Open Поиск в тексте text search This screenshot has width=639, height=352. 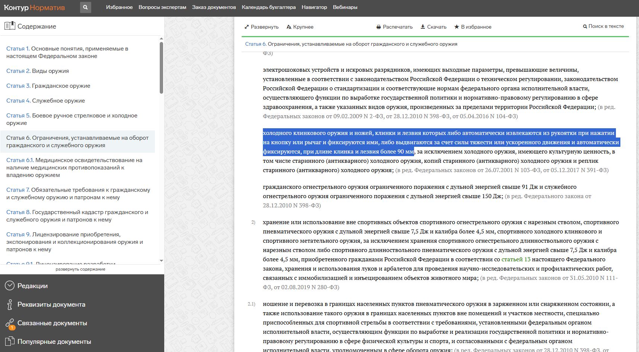pyautogui.click(x=603, y=26)
